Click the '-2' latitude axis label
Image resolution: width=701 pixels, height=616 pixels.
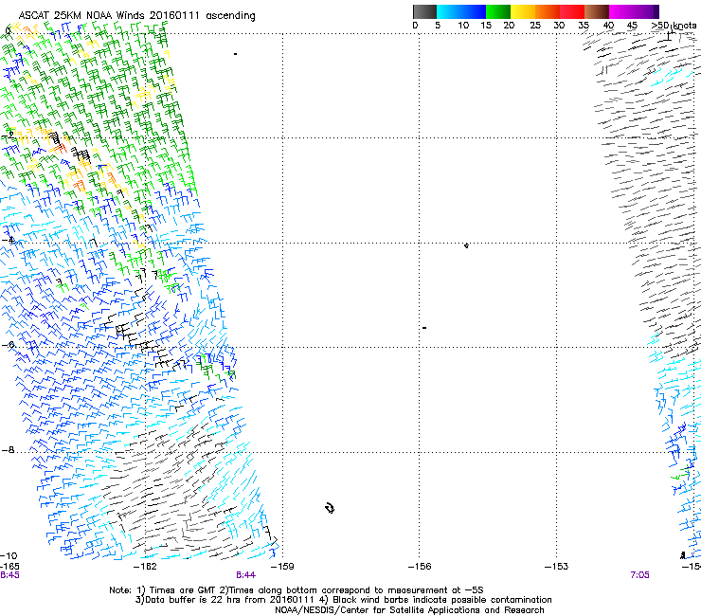click(8, 136)
